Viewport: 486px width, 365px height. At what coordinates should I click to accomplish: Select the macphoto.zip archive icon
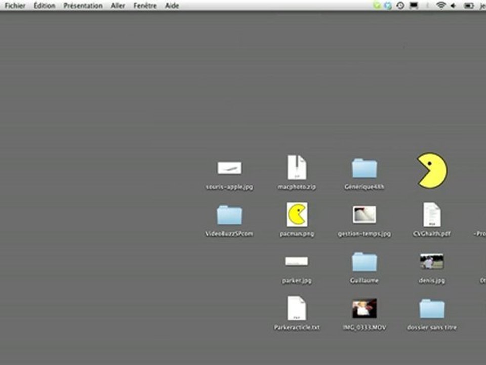pos(297,168)
